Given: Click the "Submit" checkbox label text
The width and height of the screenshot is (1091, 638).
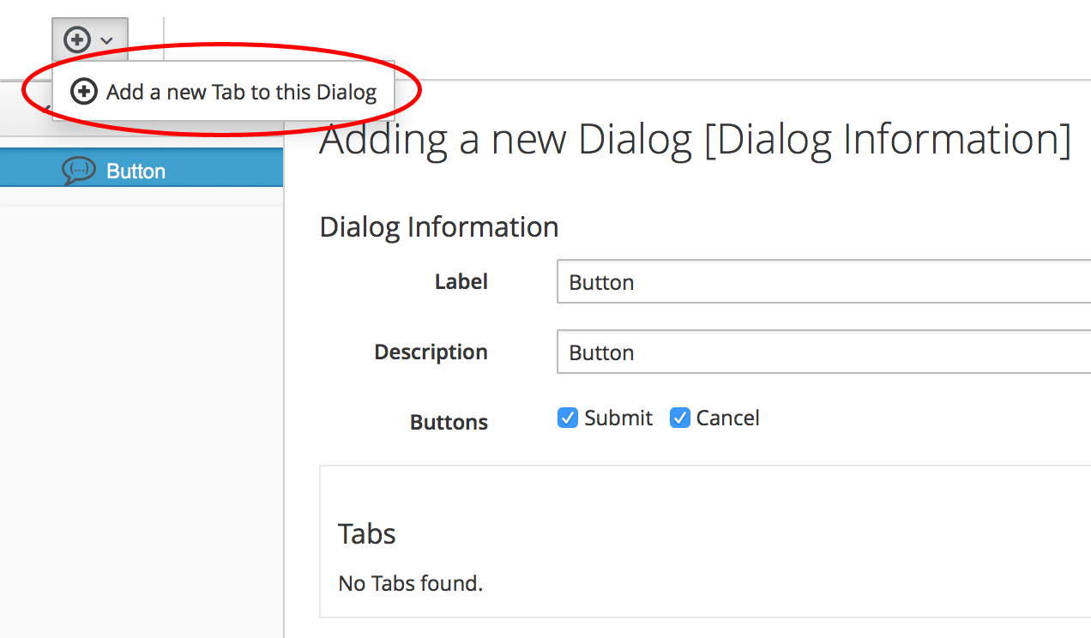Looking at the screenshot, I should [618, 418].
